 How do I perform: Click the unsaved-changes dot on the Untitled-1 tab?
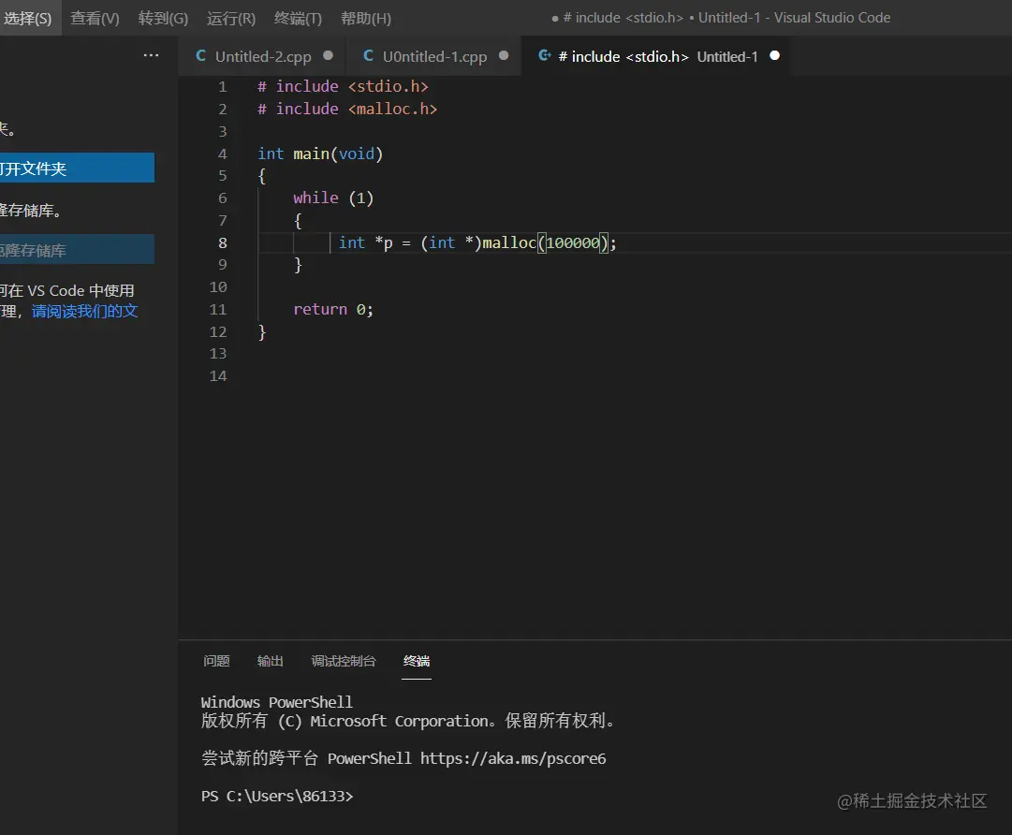coord(774,56)
